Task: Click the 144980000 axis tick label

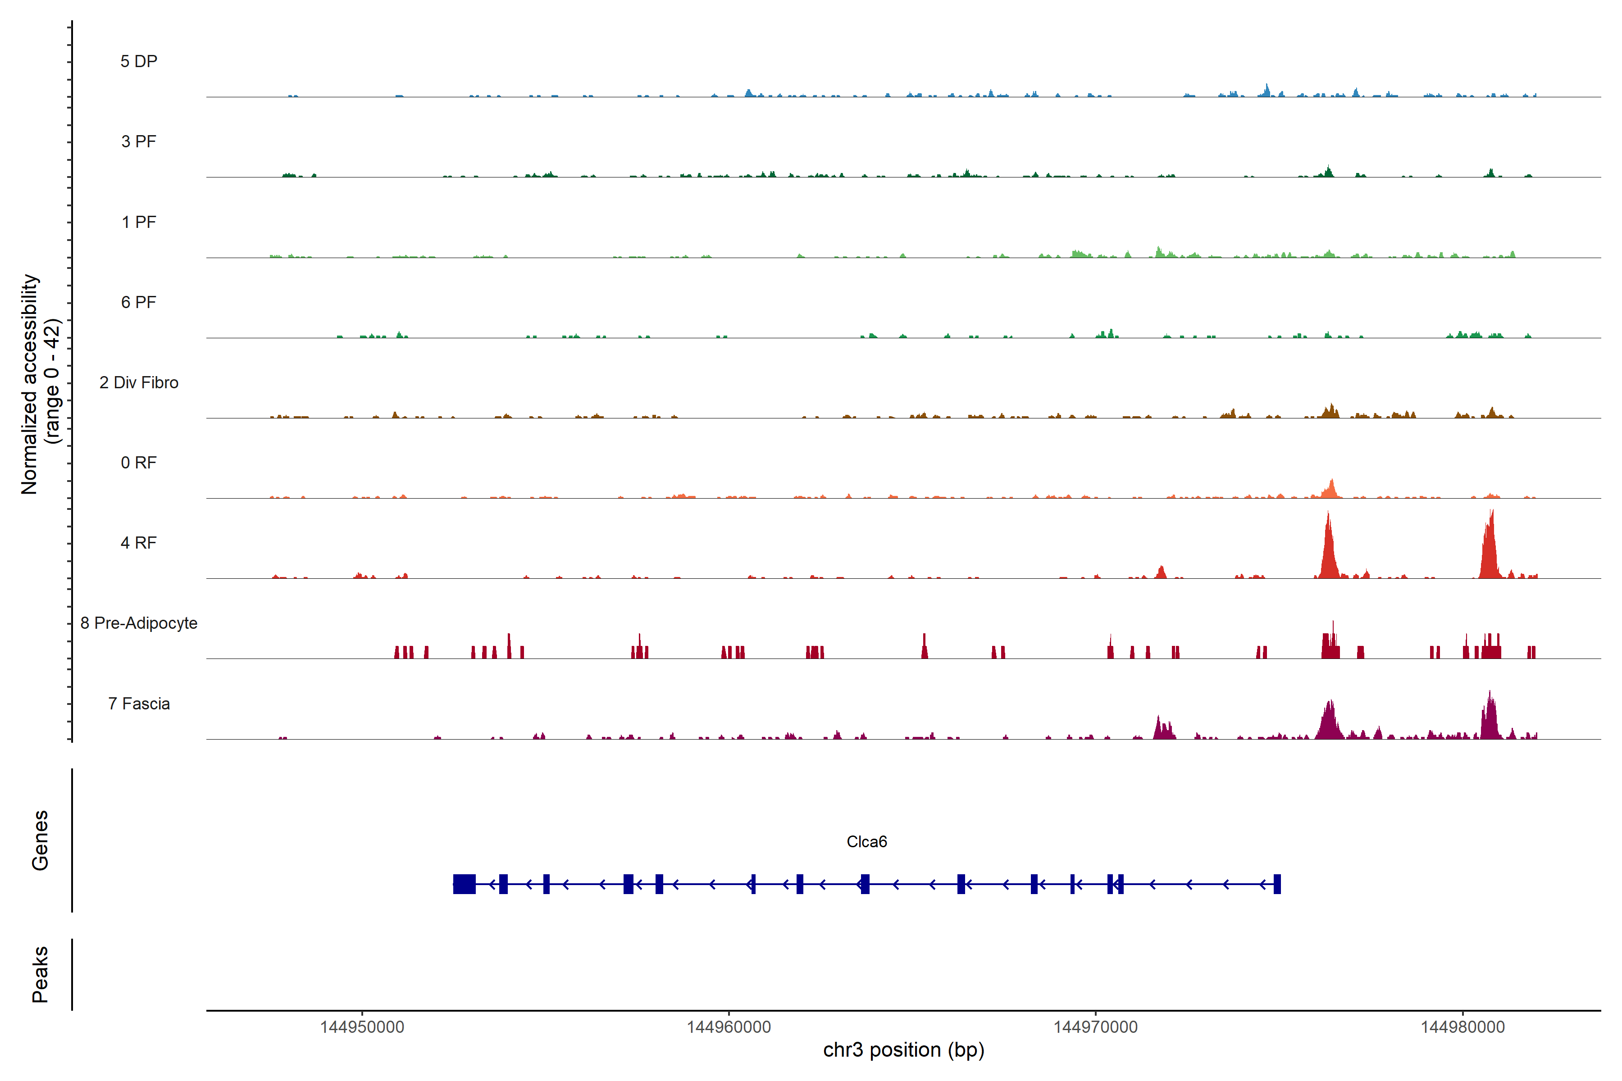Action: click(x=1463, y=1027)
